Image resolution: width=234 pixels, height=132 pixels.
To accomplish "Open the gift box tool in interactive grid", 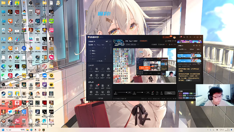I will click(108, 69).
